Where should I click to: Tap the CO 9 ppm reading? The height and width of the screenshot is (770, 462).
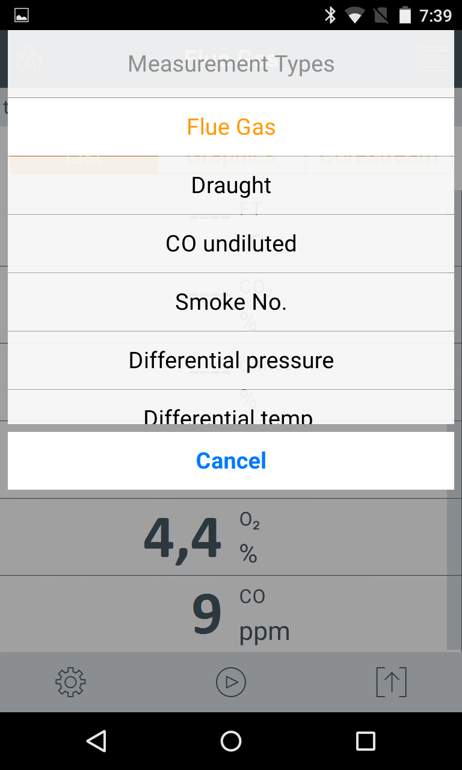pos(231,614)
